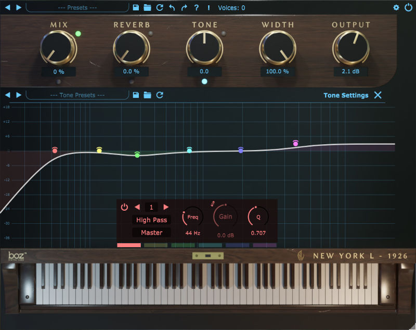
Task: Toggle the green LED beside the Mix knob
Action: tap(78, 34)
